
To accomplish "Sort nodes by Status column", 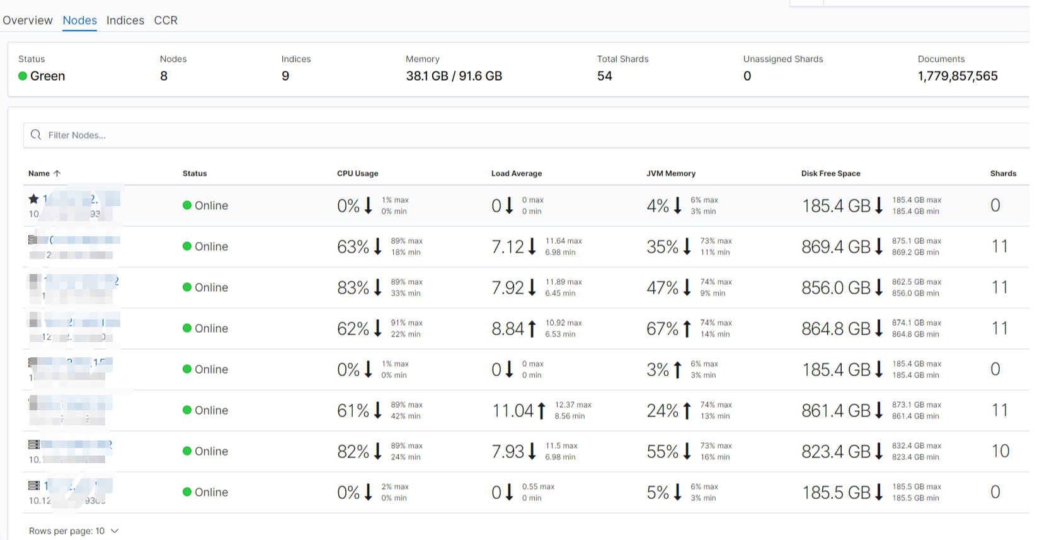I will [195, 173].
